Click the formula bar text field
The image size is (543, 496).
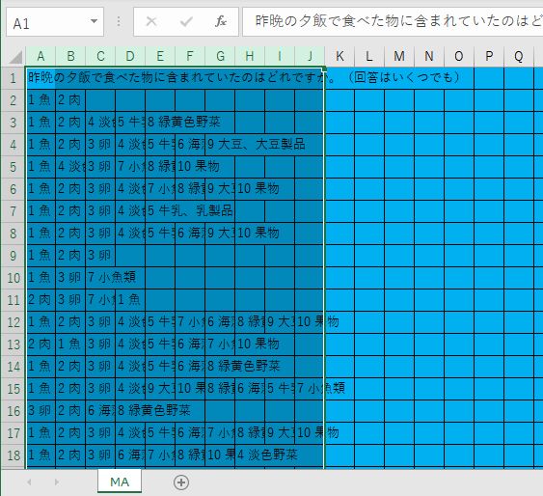pos(393,21)
